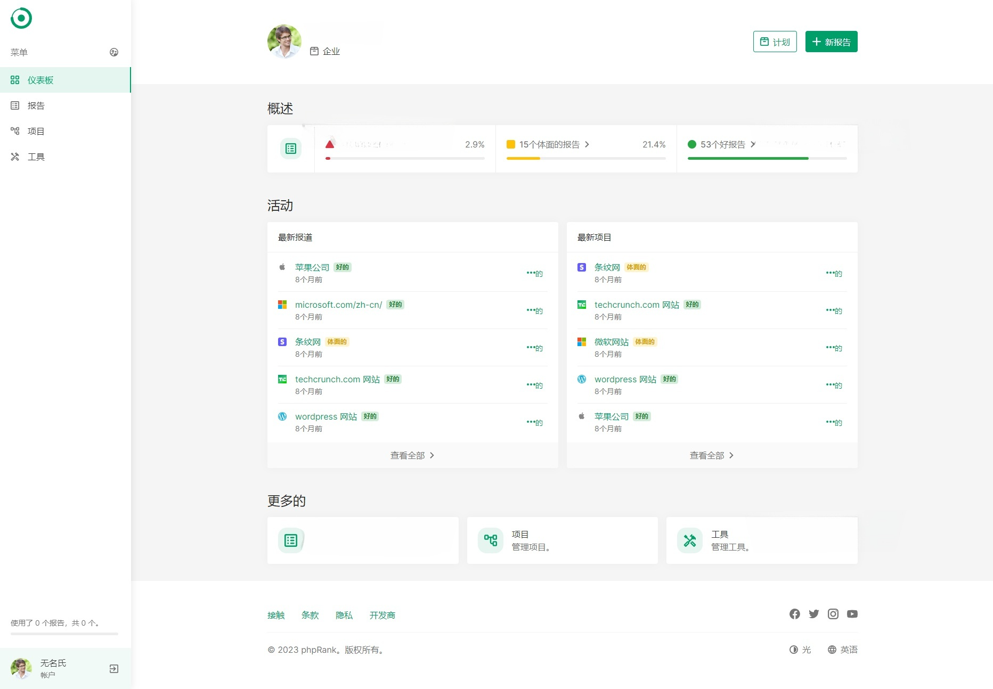Open 查看全部 under 最新报道
This screenshot has height=689, width=993.
pyautogui.click(x=412, y=455)
